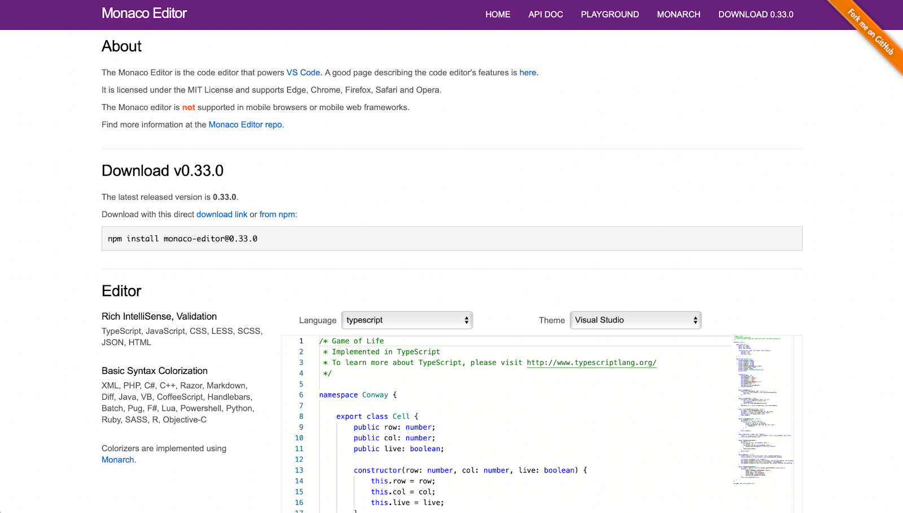Click the 'About' heading
The image size is (903, 513).
[x=121, y=46]
